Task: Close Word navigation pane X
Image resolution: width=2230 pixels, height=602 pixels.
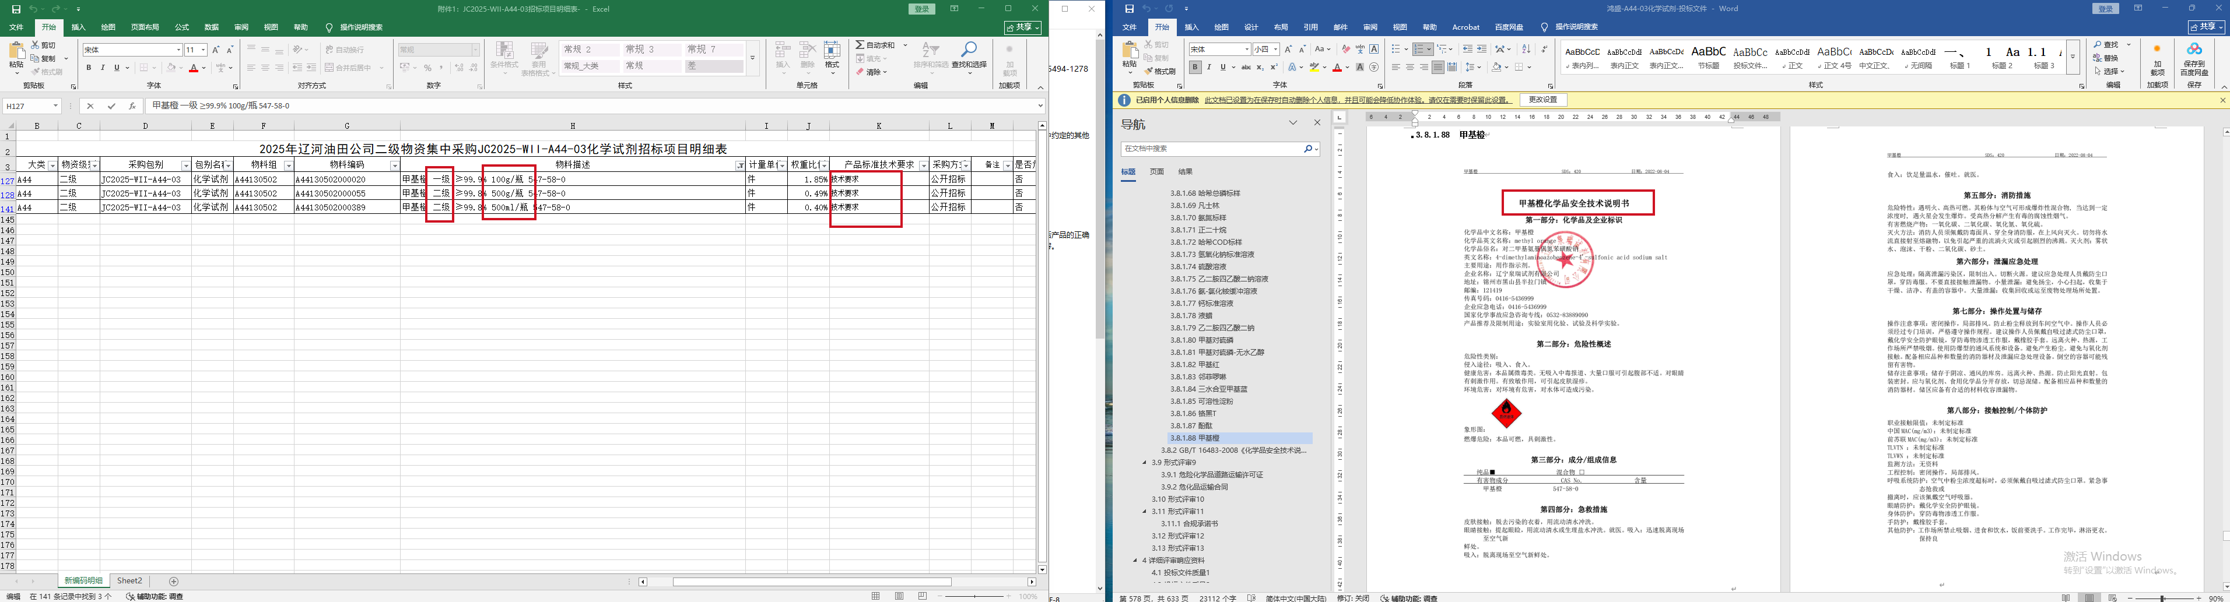Action: coord(1317,123)
